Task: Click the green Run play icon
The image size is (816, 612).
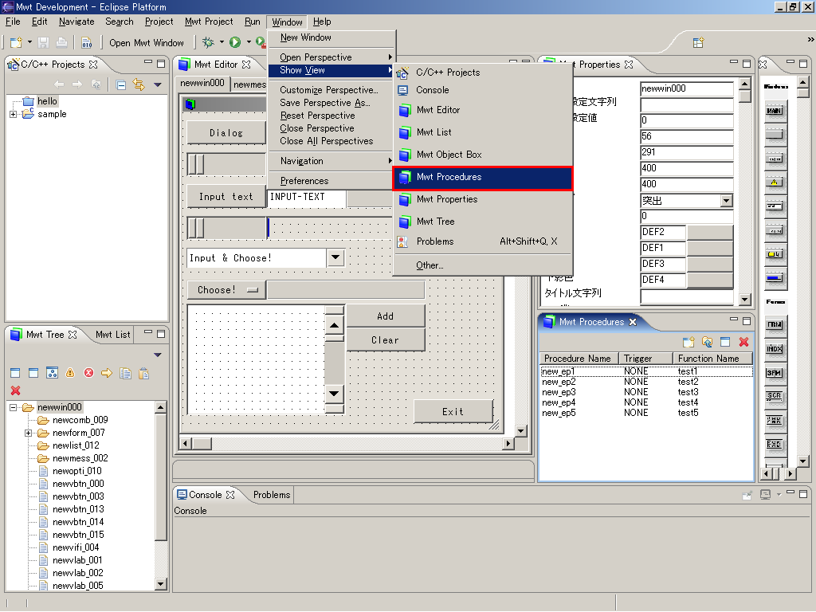Action: (x=235, y=42)
